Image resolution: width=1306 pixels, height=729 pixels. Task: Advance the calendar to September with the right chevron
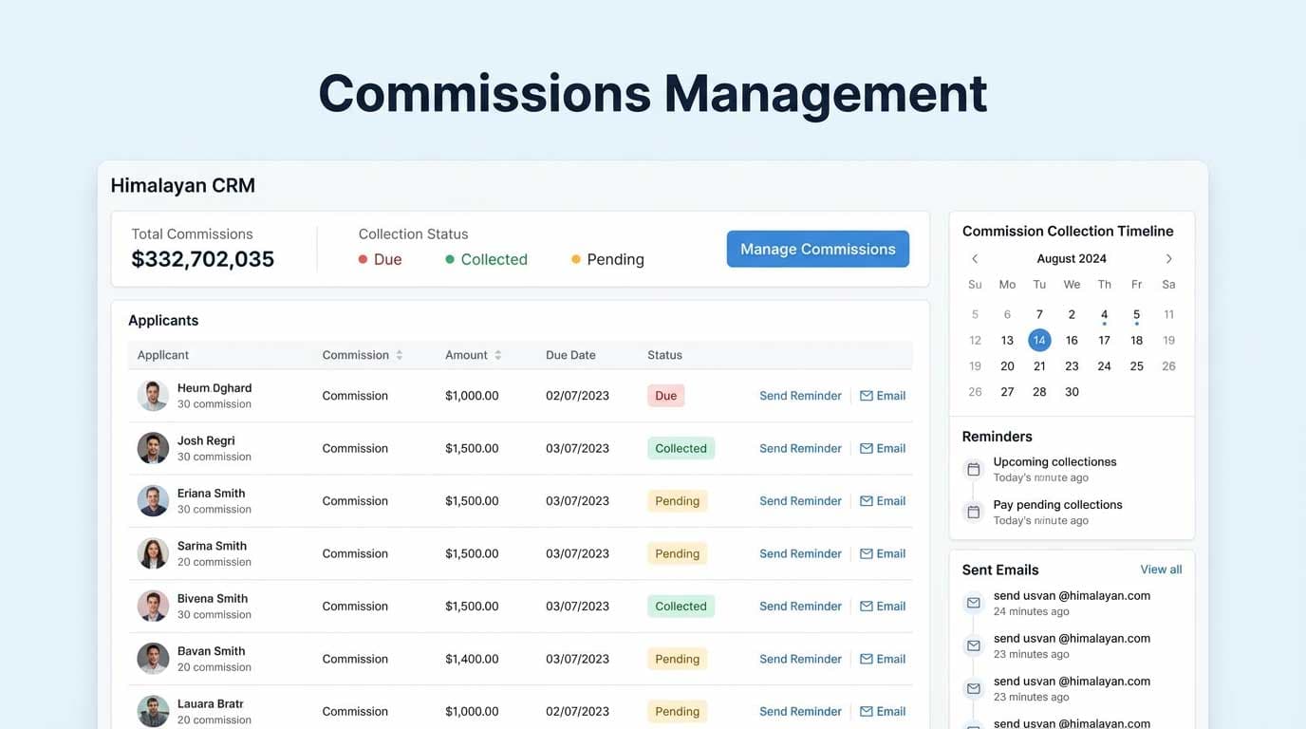1168,257
